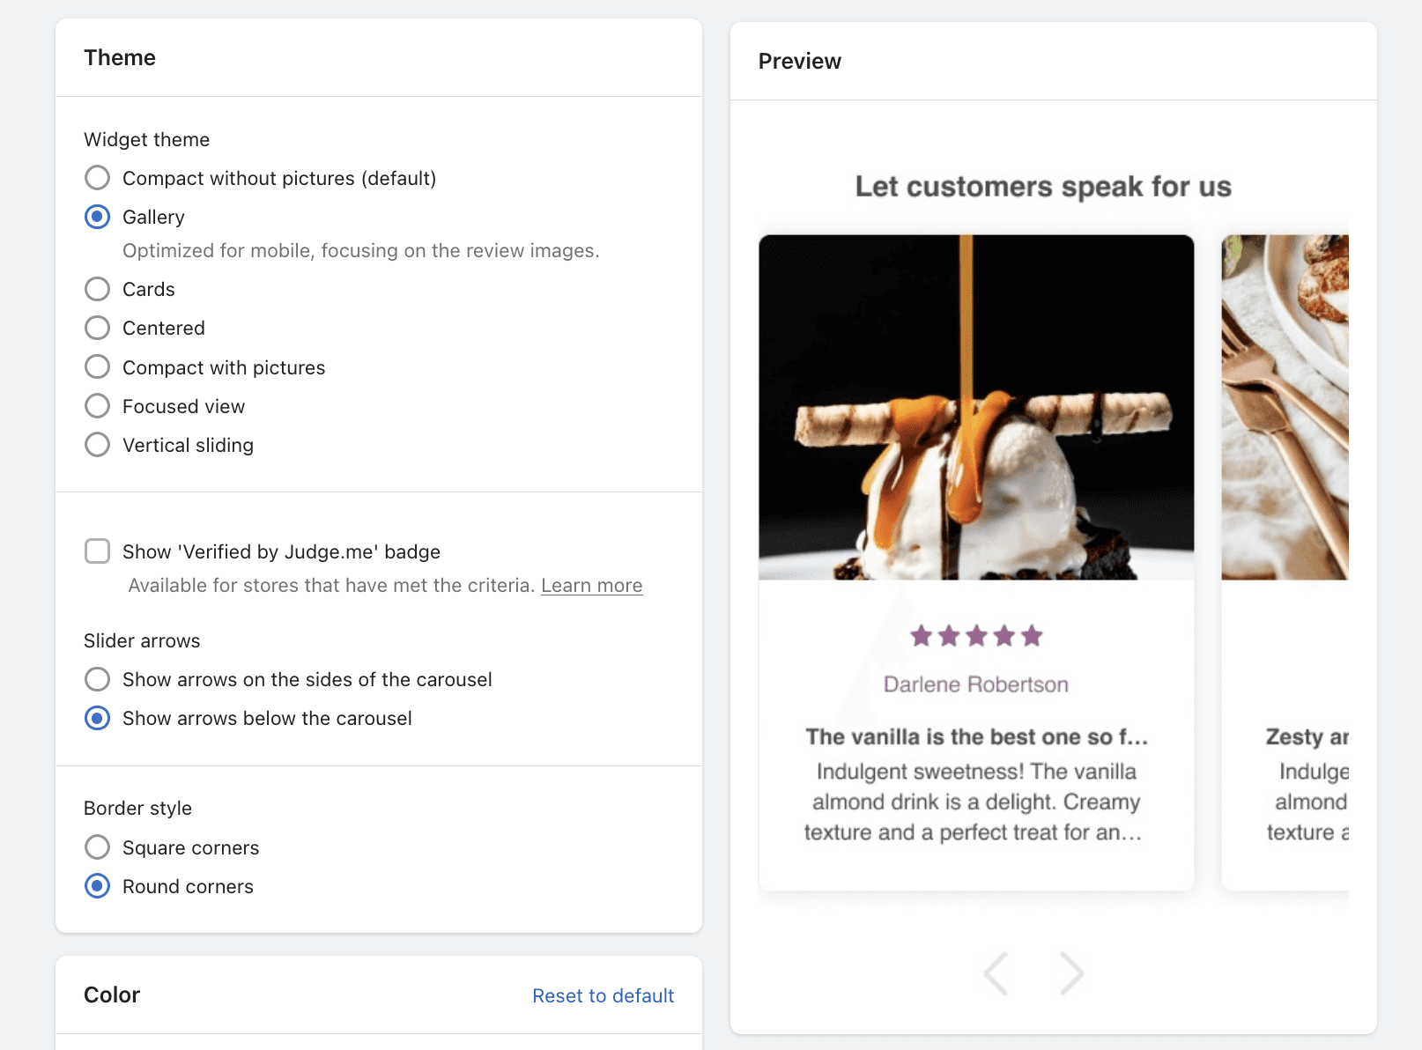The width and height of the screenshot is (1422, 1050).
Task: Pick the Focused view theme
Action: click(x=98, y=406)
